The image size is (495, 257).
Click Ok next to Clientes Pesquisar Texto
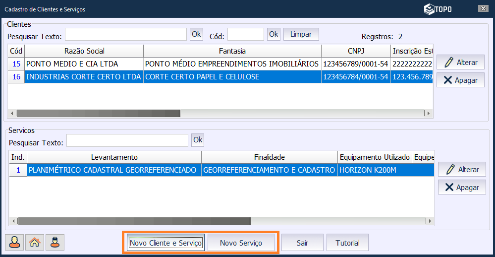point(196,34)
